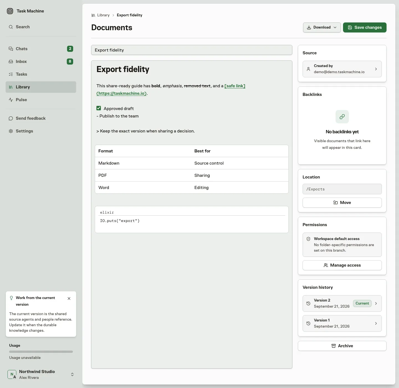Click the Created by person icon
This screenshot has width=399, height=388.
(308, 69)
